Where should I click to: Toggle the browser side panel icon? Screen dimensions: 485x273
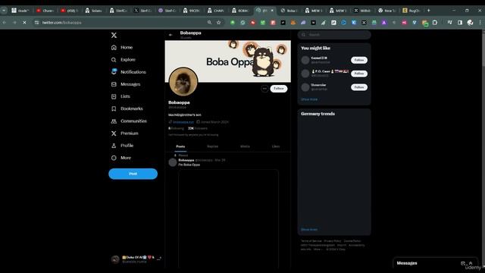tap(460, 22)
